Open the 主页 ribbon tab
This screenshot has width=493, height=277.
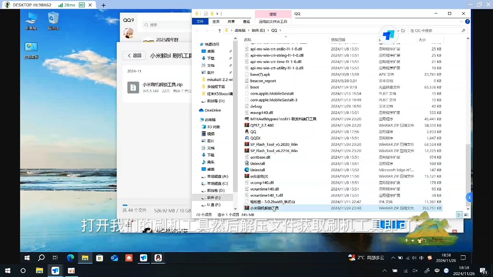click(216, 22)
